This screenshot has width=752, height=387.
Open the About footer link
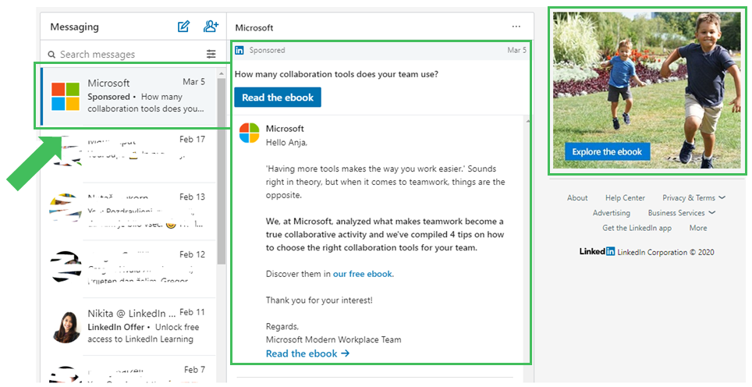tap(577, 197)
